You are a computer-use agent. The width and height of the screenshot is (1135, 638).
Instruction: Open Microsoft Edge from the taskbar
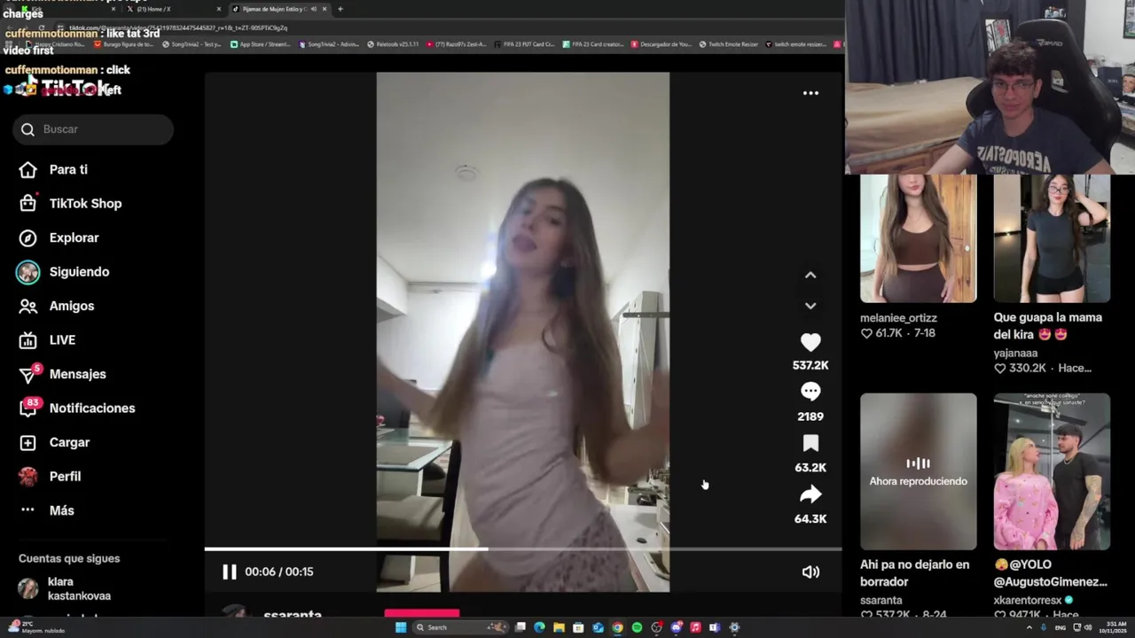539,627
